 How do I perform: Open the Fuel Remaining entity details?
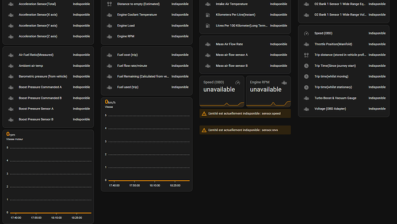[147, 76]
